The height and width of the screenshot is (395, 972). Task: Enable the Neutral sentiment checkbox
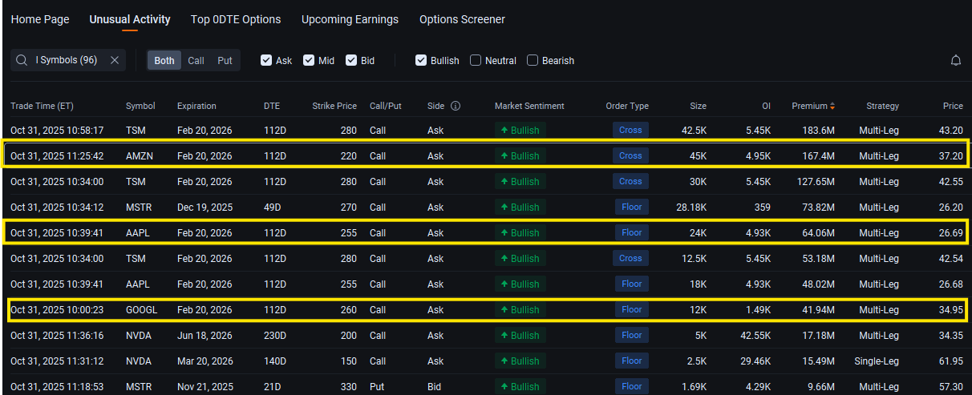pos(476,60)
